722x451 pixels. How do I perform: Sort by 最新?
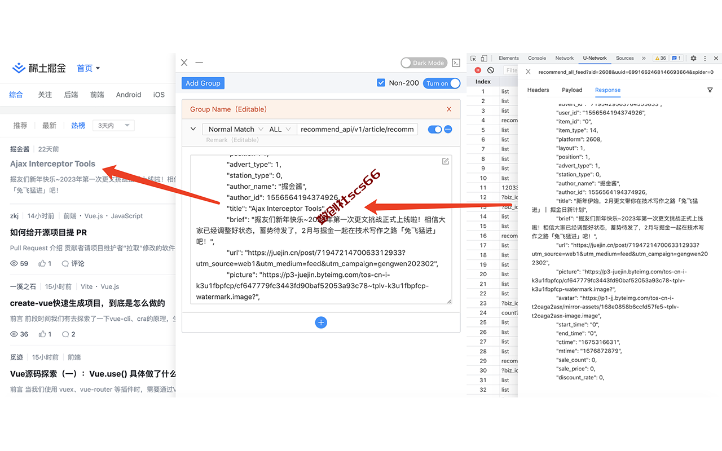pos(50,125)
